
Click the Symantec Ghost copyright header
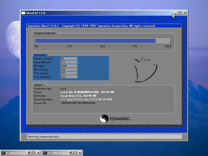[91, 26]
